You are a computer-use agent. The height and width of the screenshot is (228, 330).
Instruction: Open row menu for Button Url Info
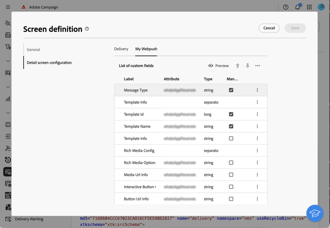(257, 199)
